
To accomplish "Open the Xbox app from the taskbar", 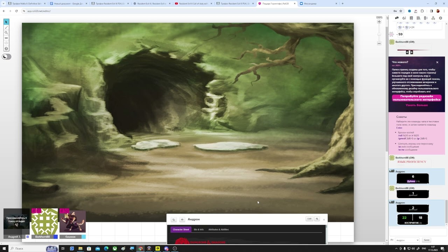I will click(x=114, y=248).
